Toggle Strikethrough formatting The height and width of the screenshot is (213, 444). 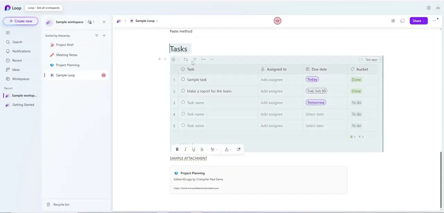point(202,149)
